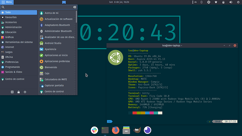Open the Bluetooth indicator in top panel
242x136 pixels.
201,2
